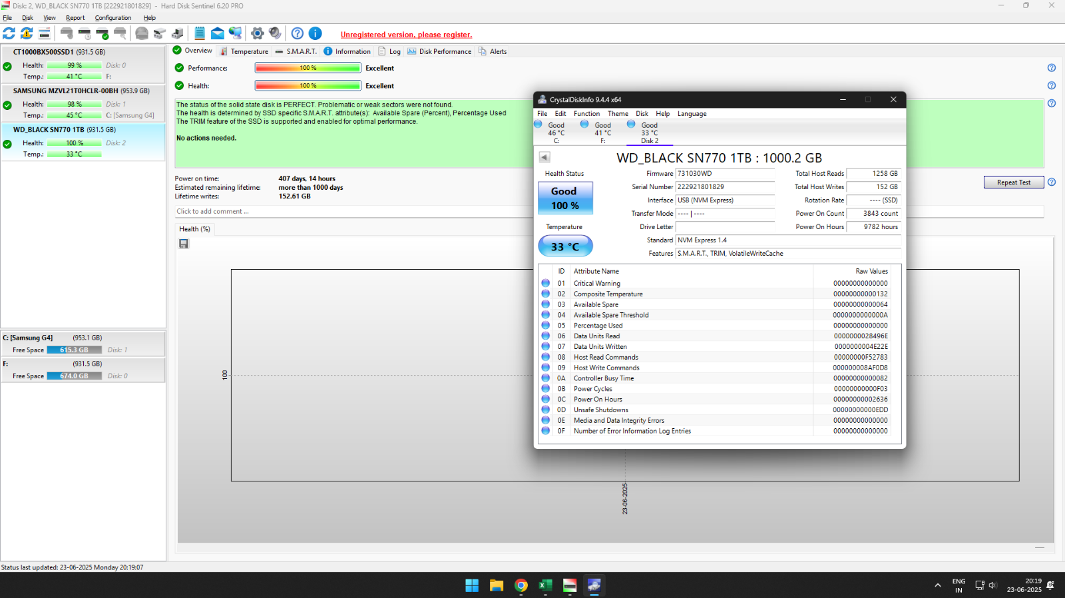Click the blue info about icon in toolbar
Image resolution: width=1065 pixels, height=598 pixels.
point(316,33)
